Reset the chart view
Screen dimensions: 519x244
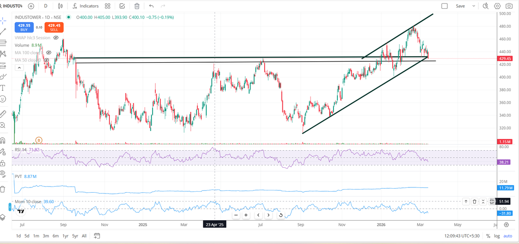pos(281,215)
